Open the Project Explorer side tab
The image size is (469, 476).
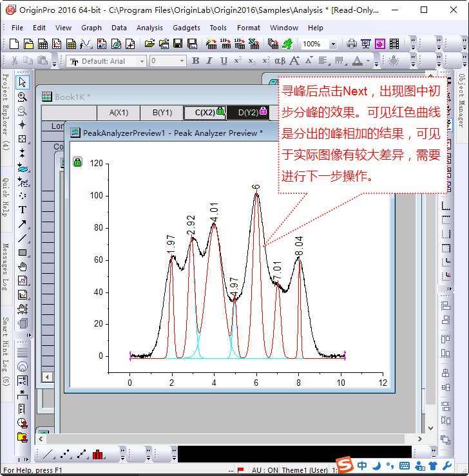pyautogui.click(x=6, y=111)
